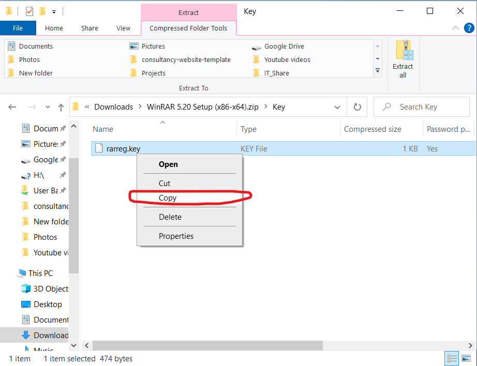Choose Properties from the context menu
The width and height of the screenshot is (477, 366).
pyautogui.click(x=189, y=236)
